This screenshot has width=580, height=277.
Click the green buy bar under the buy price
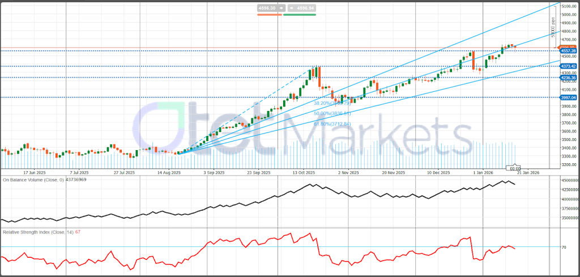(x=300, y=15)
